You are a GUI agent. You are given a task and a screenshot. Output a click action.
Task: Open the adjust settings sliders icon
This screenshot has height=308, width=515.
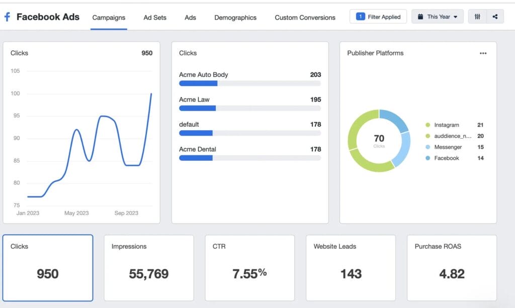(477, 17)
